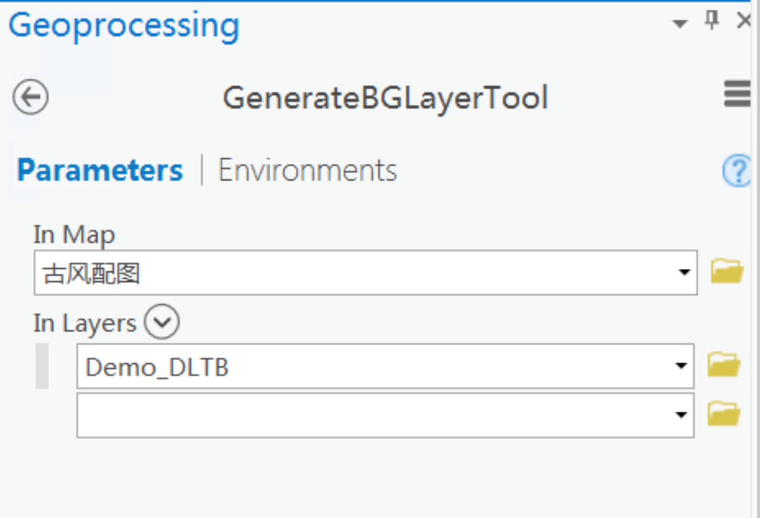This screenshot has width=760, height=518.
Task: Click the folder icon beside the empty layer row
Action: pyautogui.click(x=724, y=414)
